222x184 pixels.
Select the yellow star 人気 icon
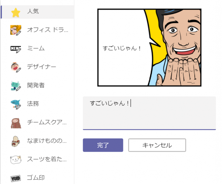tap(16, 12)
